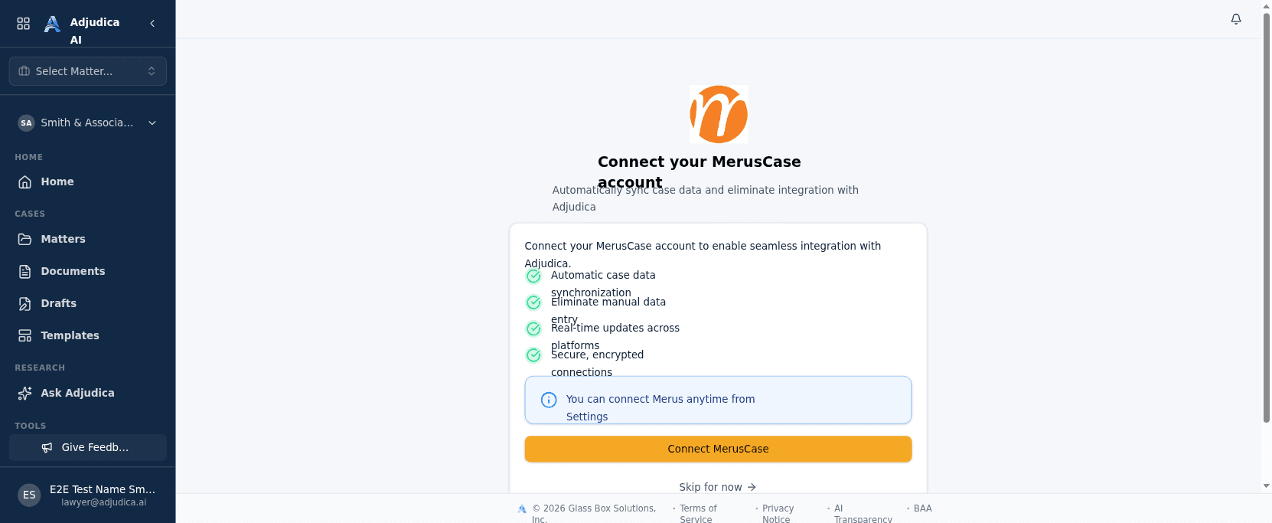Click the ES user avatar
Screen dimensions: 1272x523
(29, 495)
